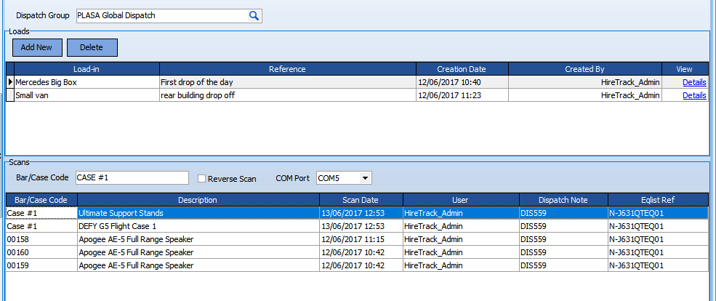Click the Eqlist Ref column header
The width and height of the screenshot is (716, 301).
[658, 200]
